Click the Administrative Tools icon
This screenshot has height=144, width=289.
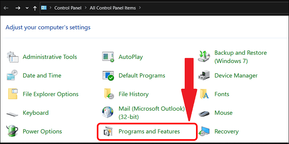click(13, 57)
